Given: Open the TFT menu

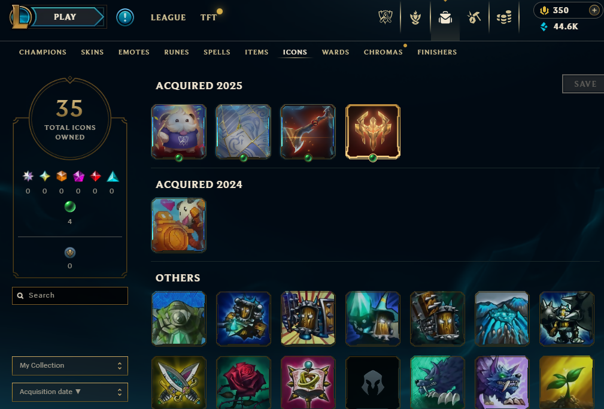Looking at the screenshot, I should tap(208, 17).
